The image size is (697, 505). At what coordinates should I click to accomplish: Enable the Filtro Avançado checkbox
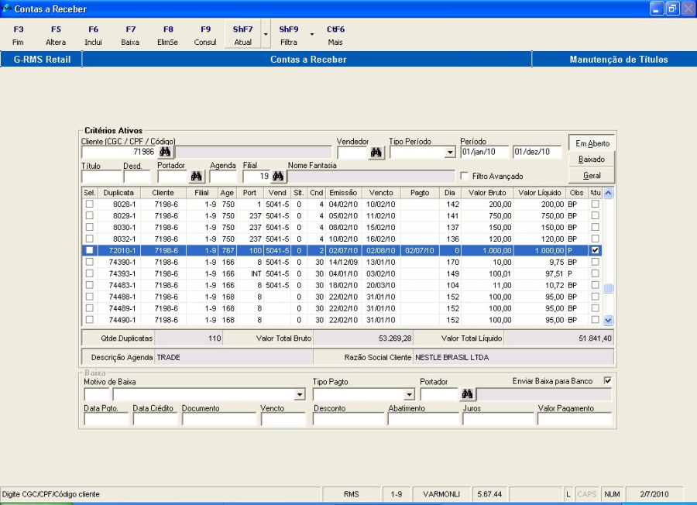coord(465,176)
